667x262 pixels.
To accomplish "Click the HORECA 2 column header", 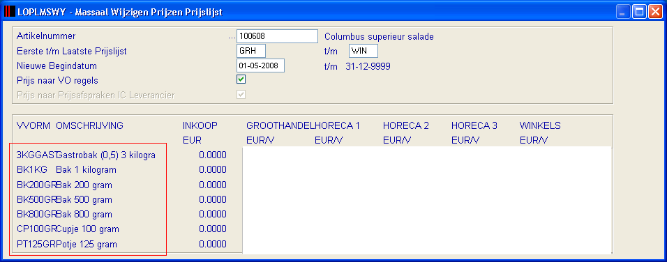I will (x=406, y=125).
